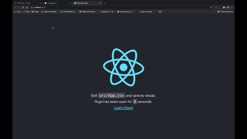Open the Sentry Issues bookmark
This screenshot has width=247, height=139.
(x=126, y=12)
